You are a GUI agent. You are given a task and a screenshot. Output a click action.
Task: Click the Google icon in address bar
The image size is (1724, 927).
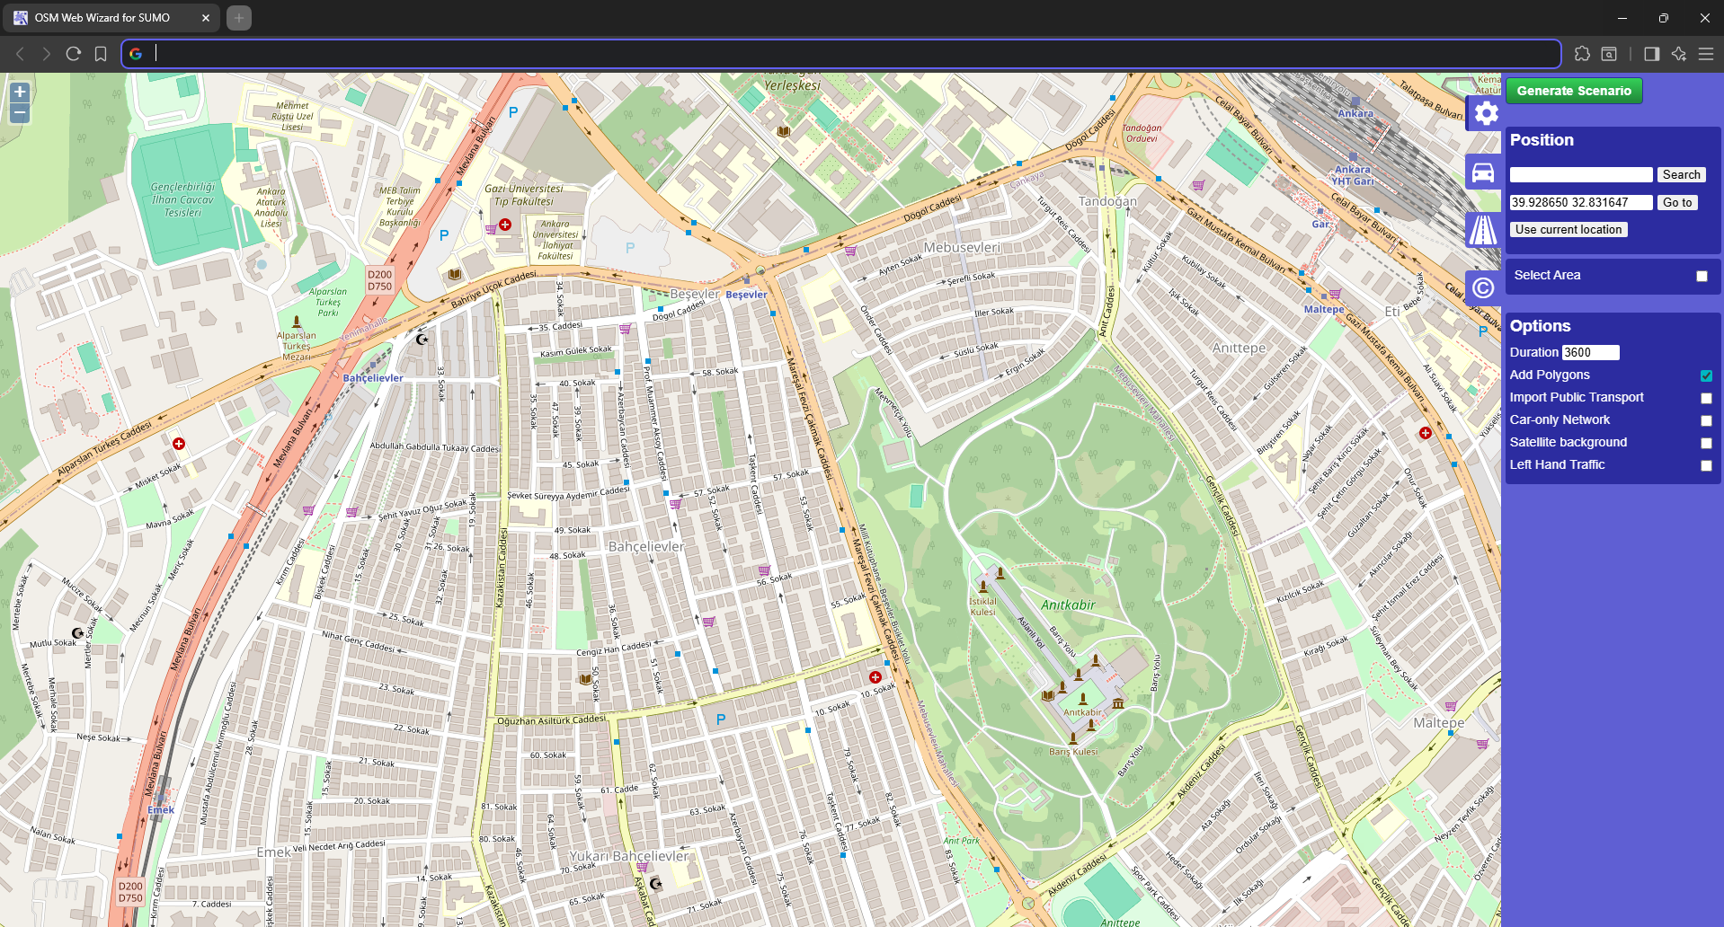[x=136, y=54]
